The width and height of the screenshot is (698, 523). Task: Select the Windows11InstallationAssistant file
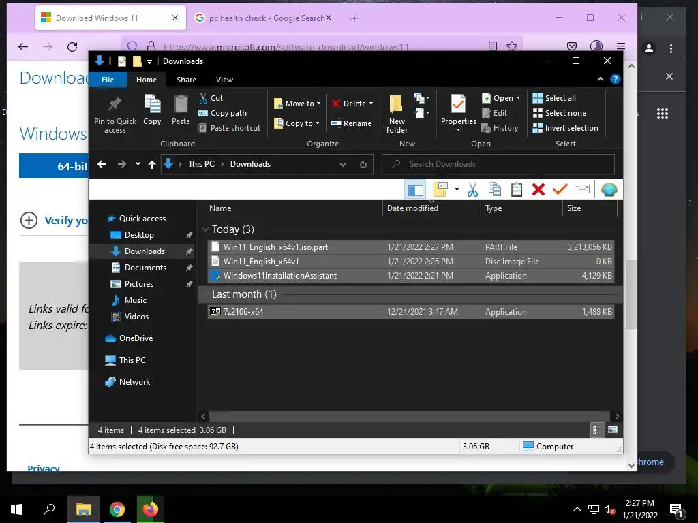click(x=411, y=276)
